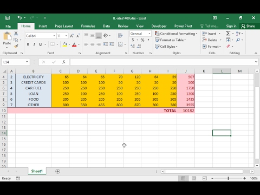Open Conditional Formatting menu

tap(176, 34)
